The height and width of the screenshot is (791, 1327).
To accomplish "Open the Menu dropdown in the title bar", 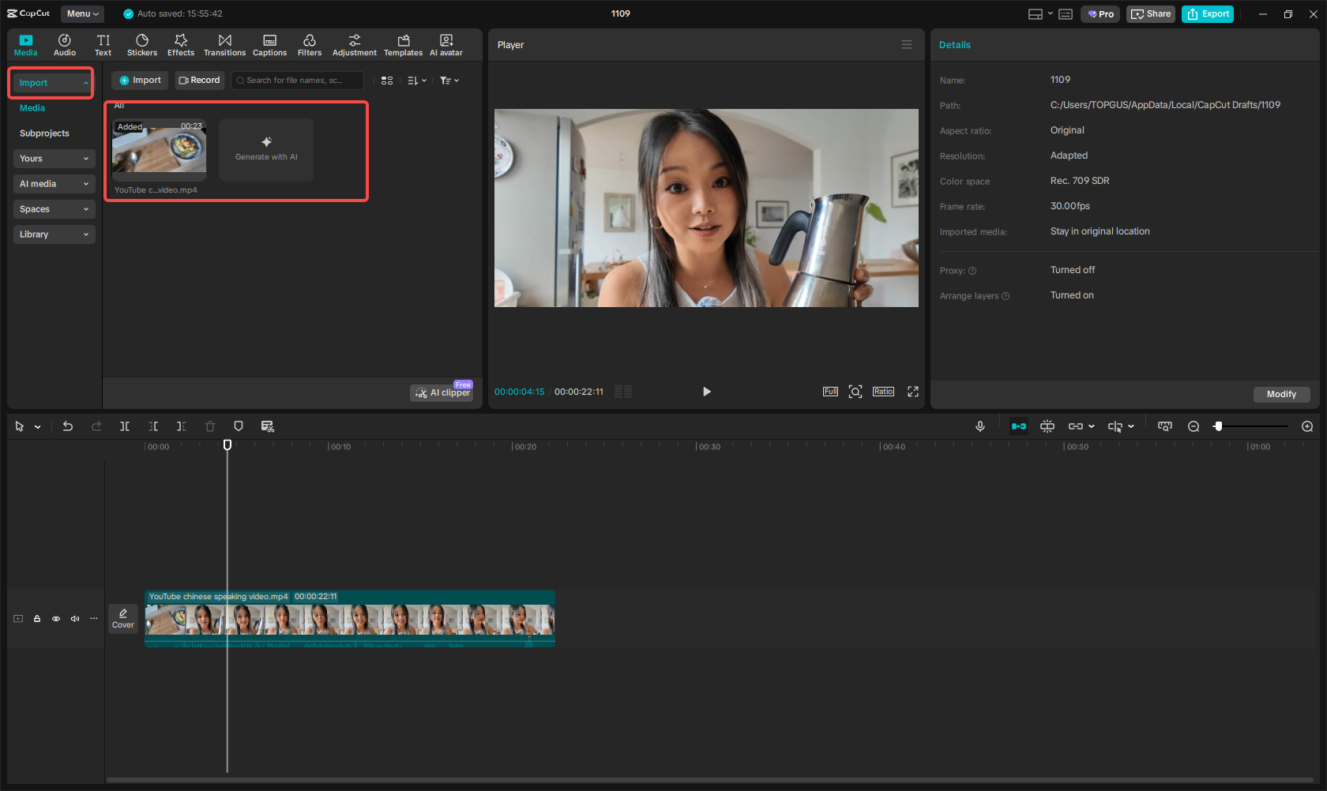I will pyautogui.click(x=82, y=13).
